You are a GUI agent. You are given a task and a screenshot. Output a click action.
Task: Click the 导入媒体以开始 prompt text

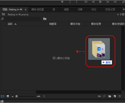point(61,58)
